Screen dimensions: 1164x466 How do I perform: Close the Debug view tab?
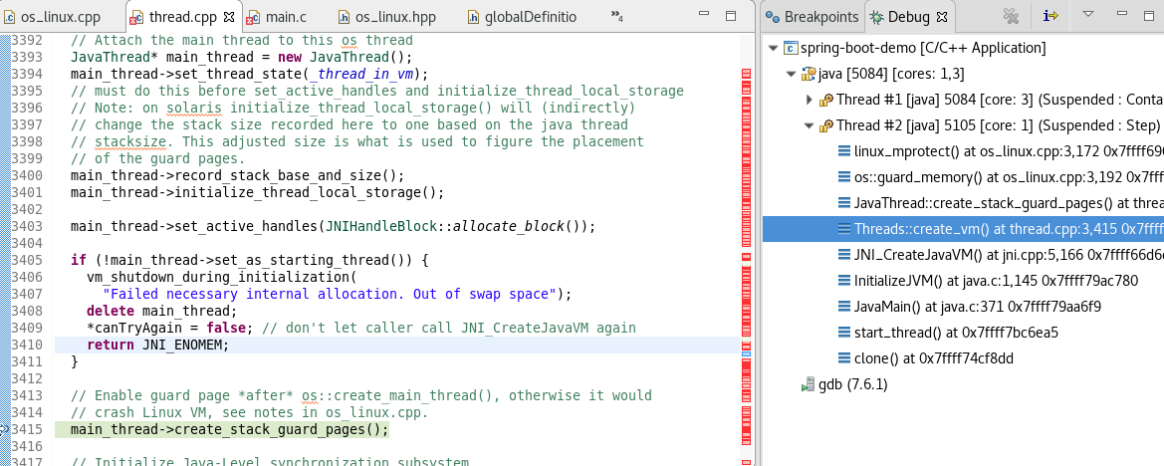pyautogui.click(x=943, y=16)
